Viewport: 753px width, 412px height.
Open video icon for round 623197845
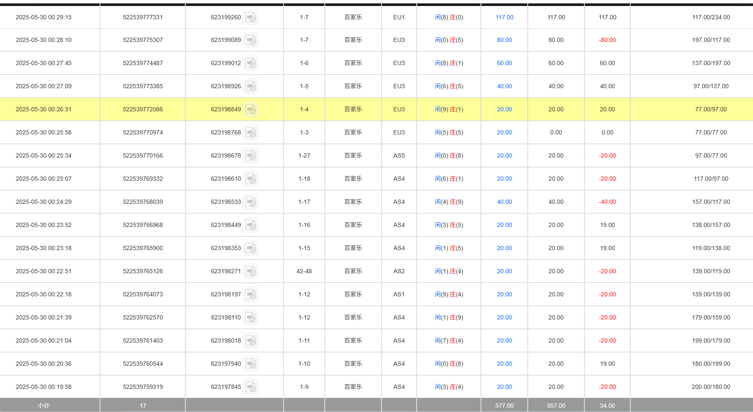pos(251,387)
